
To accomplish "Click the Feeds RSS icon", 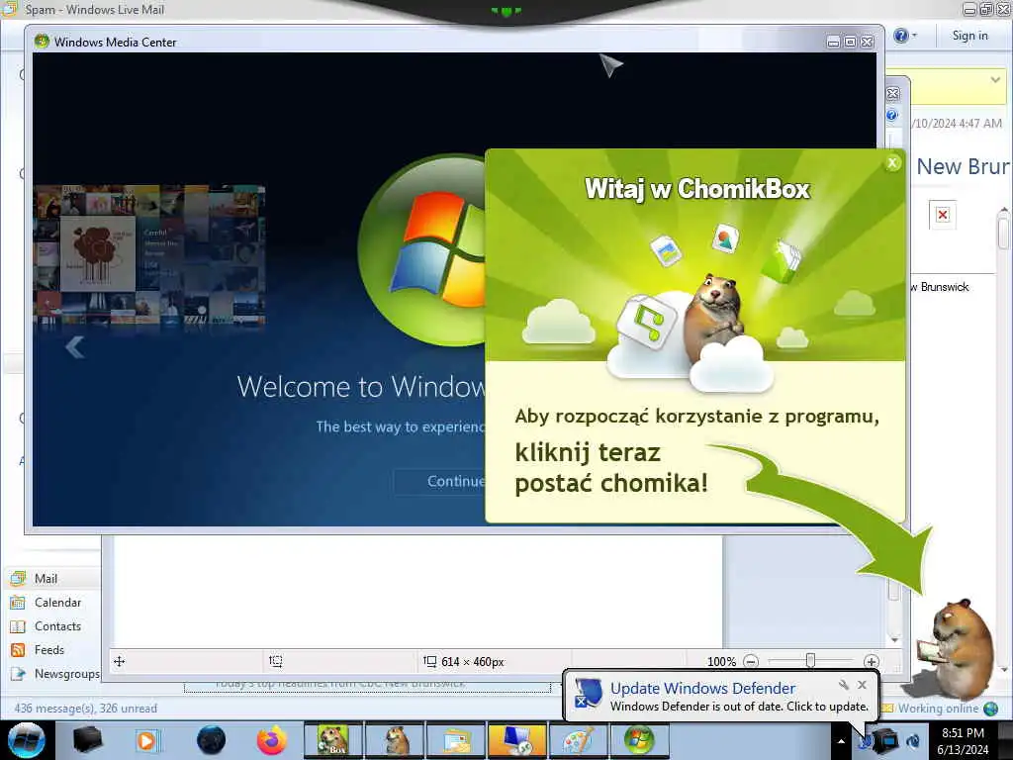I will click(18, 649).
